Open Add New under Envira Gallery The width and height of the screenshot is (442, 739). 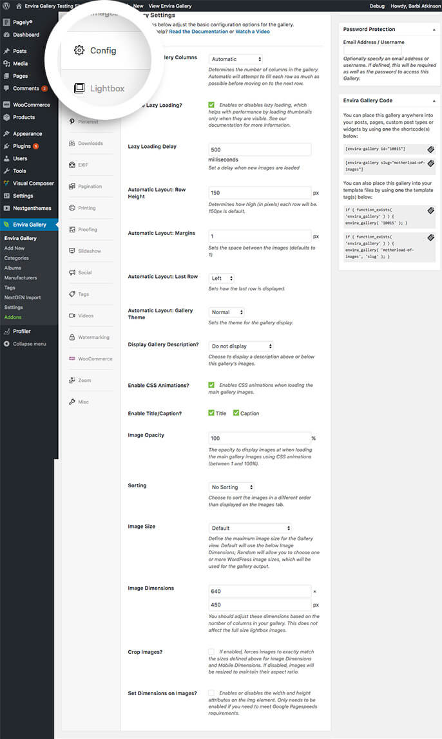point(14,248)
